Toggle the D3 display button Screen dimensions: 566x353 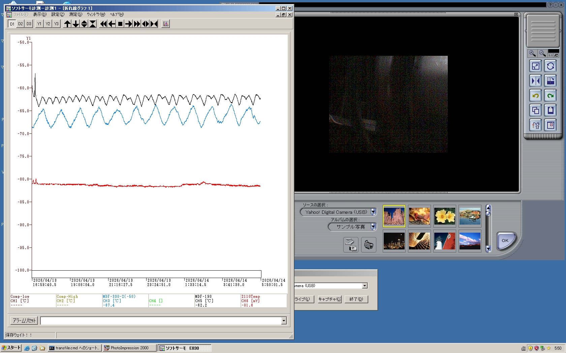(x=29, y=24)
